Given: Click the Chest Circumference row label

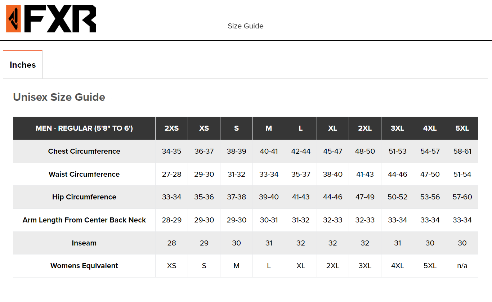Looking at the screenshot, I should pos(84,151).
